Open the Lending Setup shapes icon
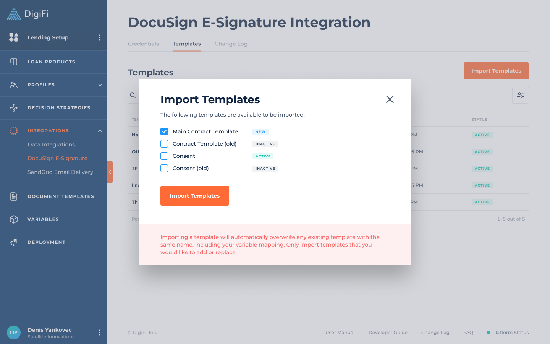The image size is (550, 344). 14,37
